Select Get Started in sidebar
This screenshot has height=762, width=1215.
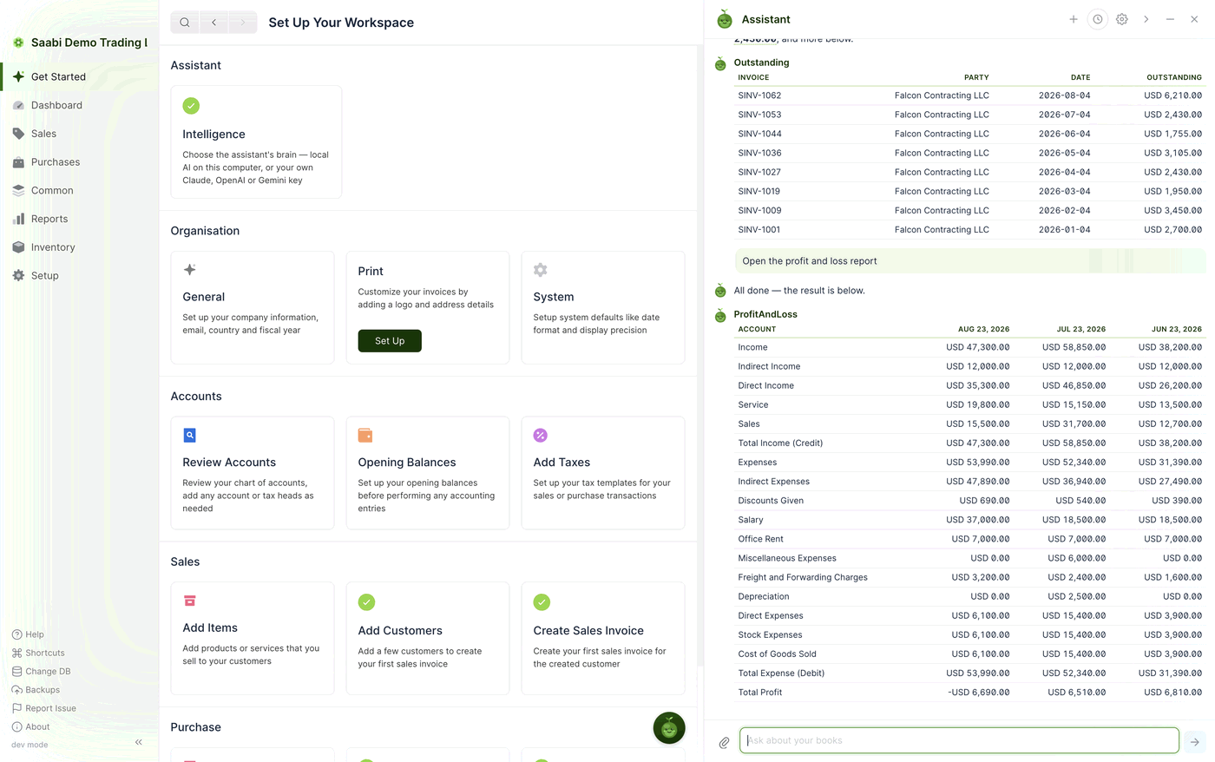[79, 76]
